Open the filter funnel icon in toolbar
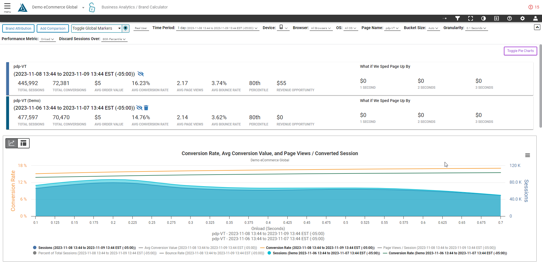The image size is (542, 267). tap(457, 18)
